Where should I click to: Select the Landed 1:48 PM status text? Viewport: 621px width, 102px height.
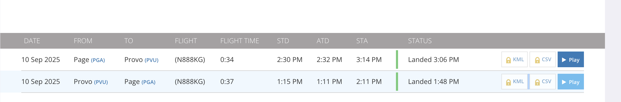(x=434, y=82)
